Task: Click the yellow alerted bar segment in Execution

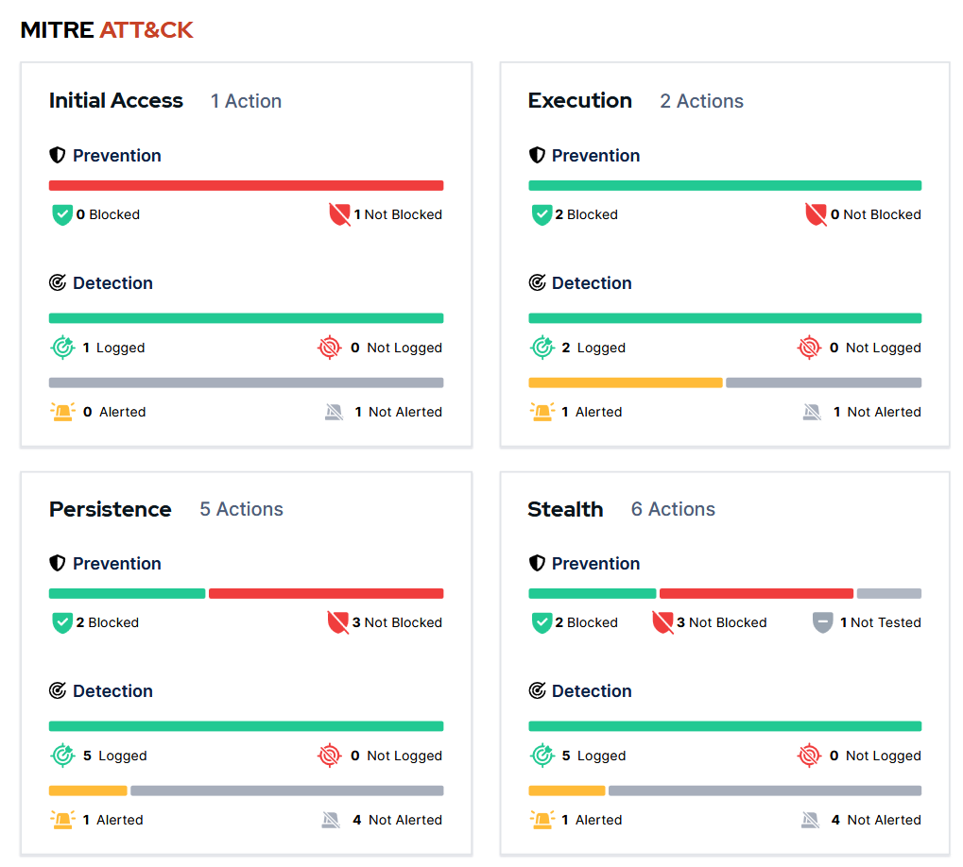Action: (626, 382)
